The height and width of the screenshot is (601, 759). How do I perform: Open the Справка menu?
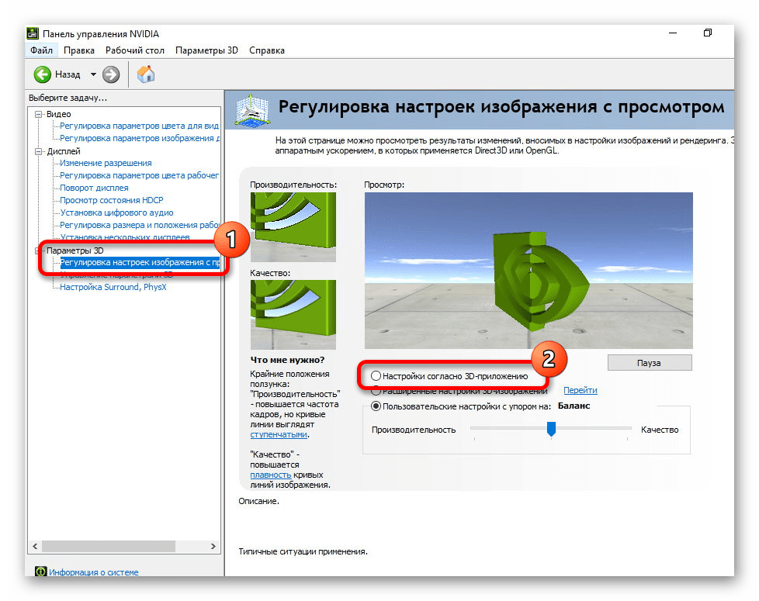click(x=267, y=50)
